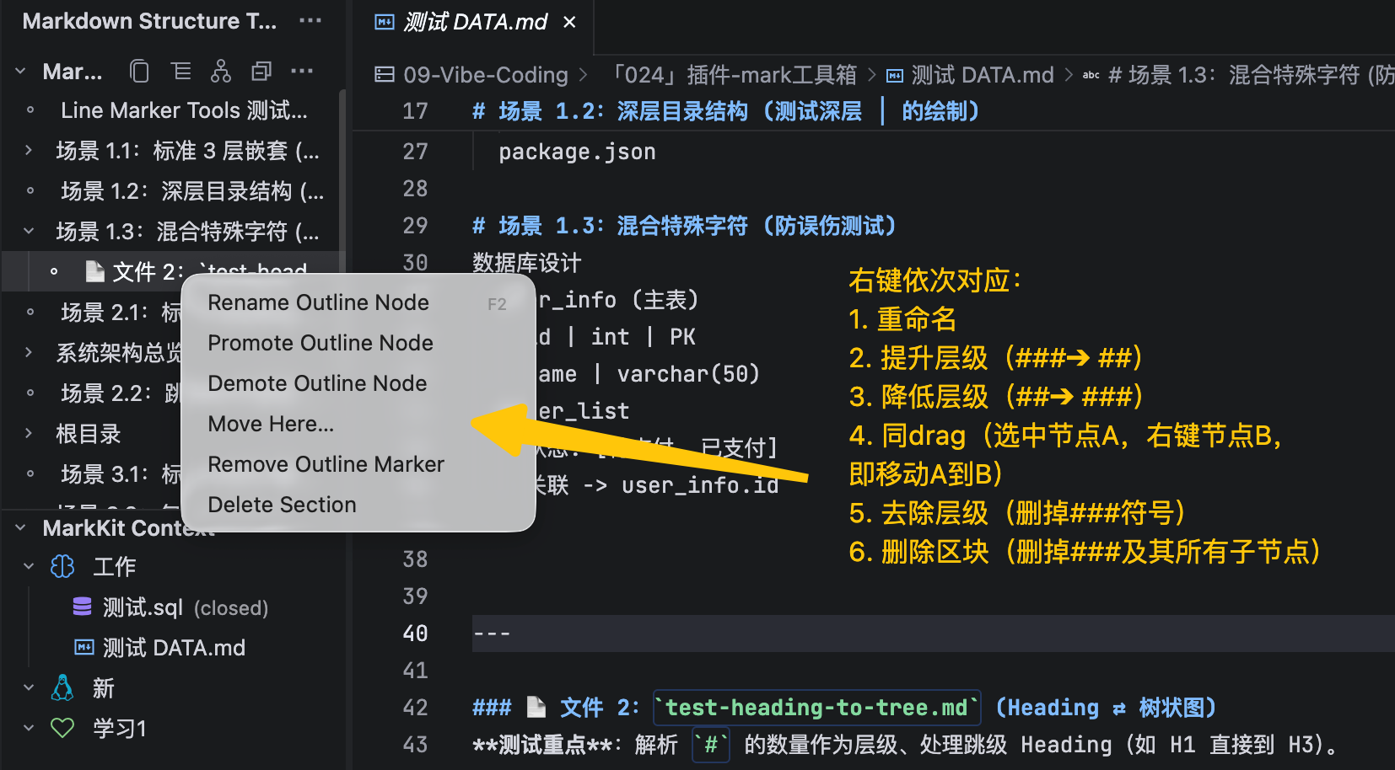Click the brain icon of 工作 group
The height and width of the screenshot is (770, 1395).
pos(63,566)
